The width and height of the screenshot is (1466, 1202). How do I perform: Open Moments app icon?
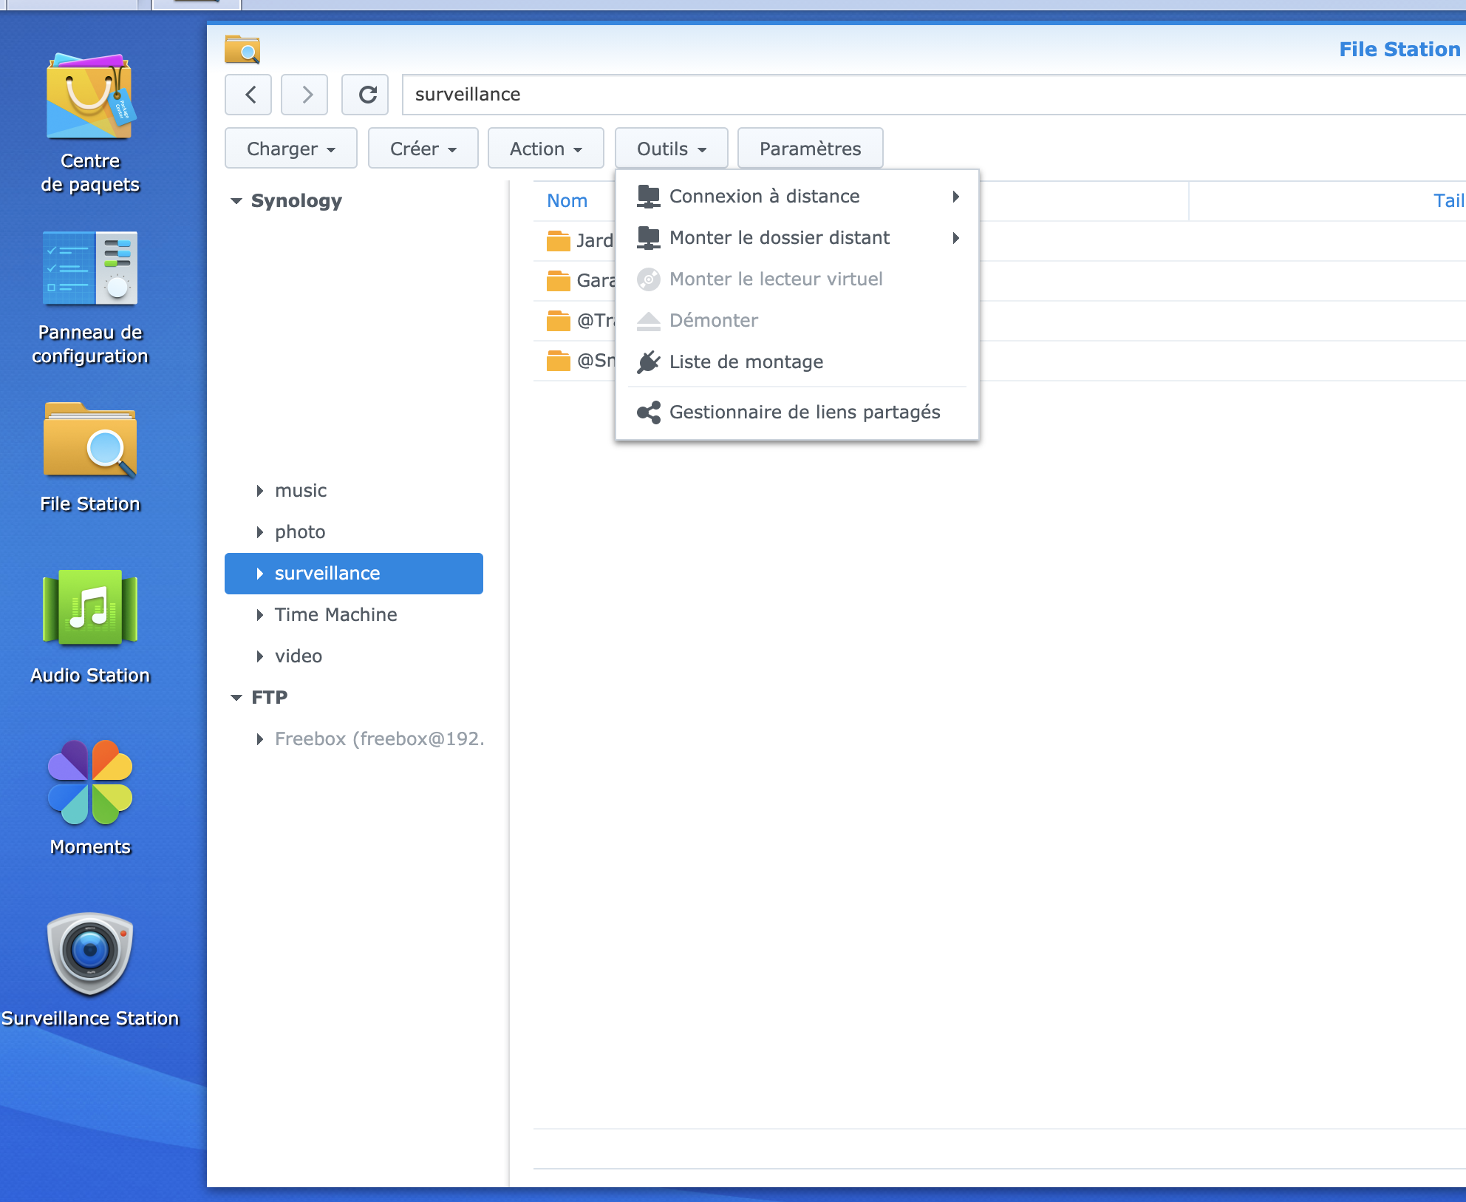(x=89, y=783)
